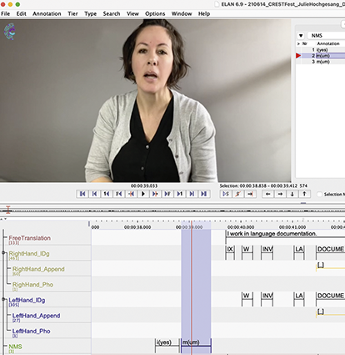Image resolution: width=345 pixels, height=355 pixels.
Task: Open the tier dropdown arrow beside NMS
Action: (301, 36)
